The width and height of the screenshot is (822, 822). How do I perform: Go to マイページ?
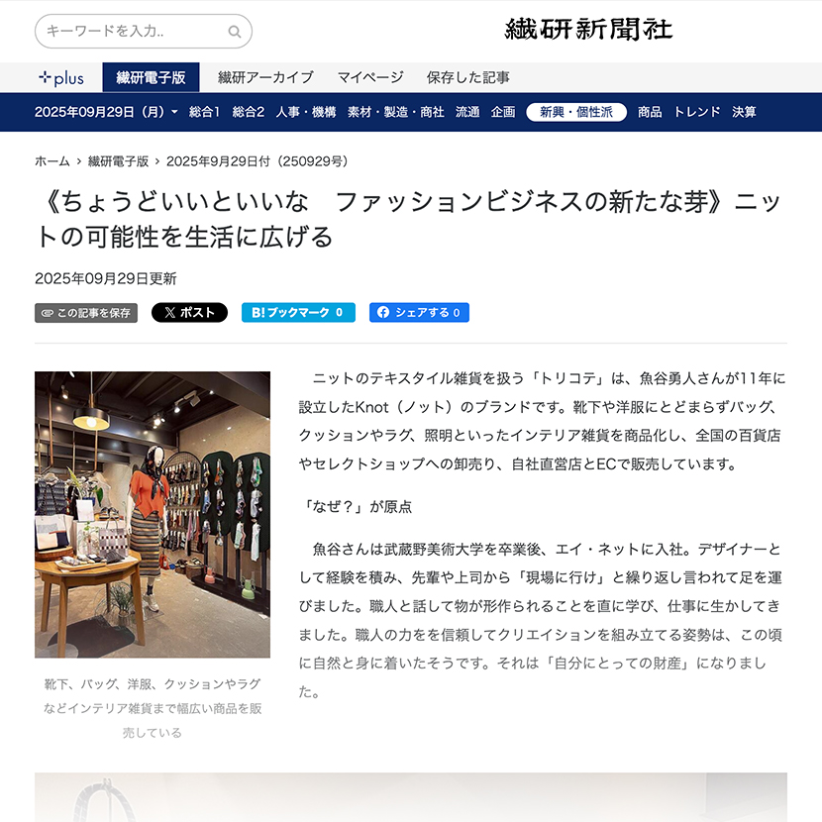click(370, 77)
